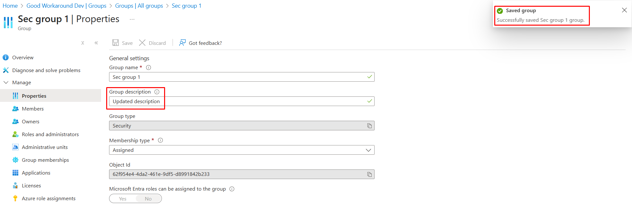Viewport: 632px width, 205px height.
Task: Select No for Entra roles assignment
Action: tap(148, 199)
